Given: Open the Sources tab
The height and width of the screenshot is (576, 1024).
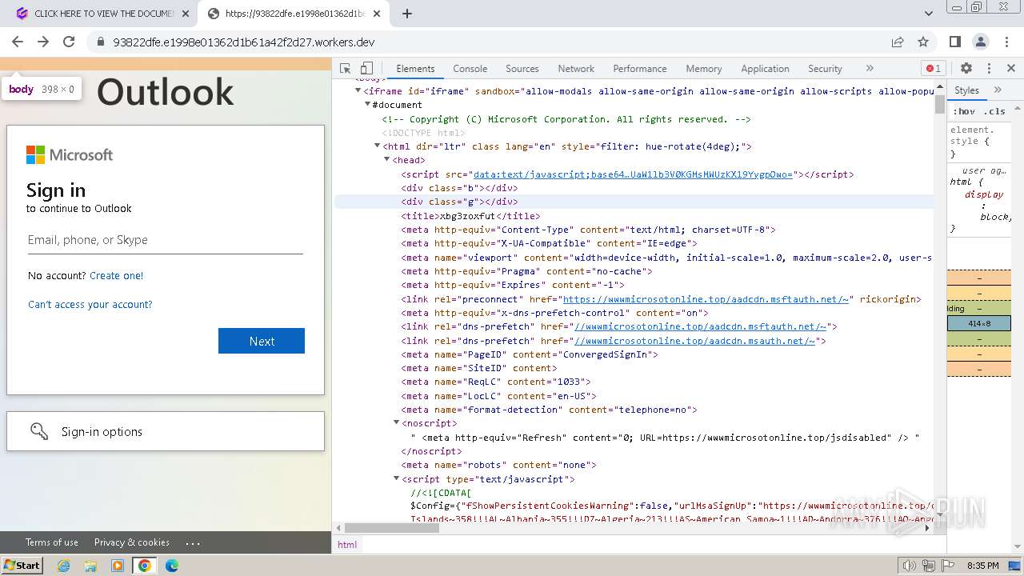Looking at the screenshot, I should click(522, 69).
